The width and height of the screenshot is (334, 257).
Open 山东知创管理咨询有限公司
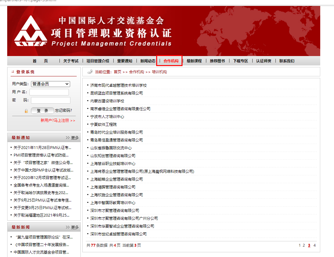pos(113,156)
